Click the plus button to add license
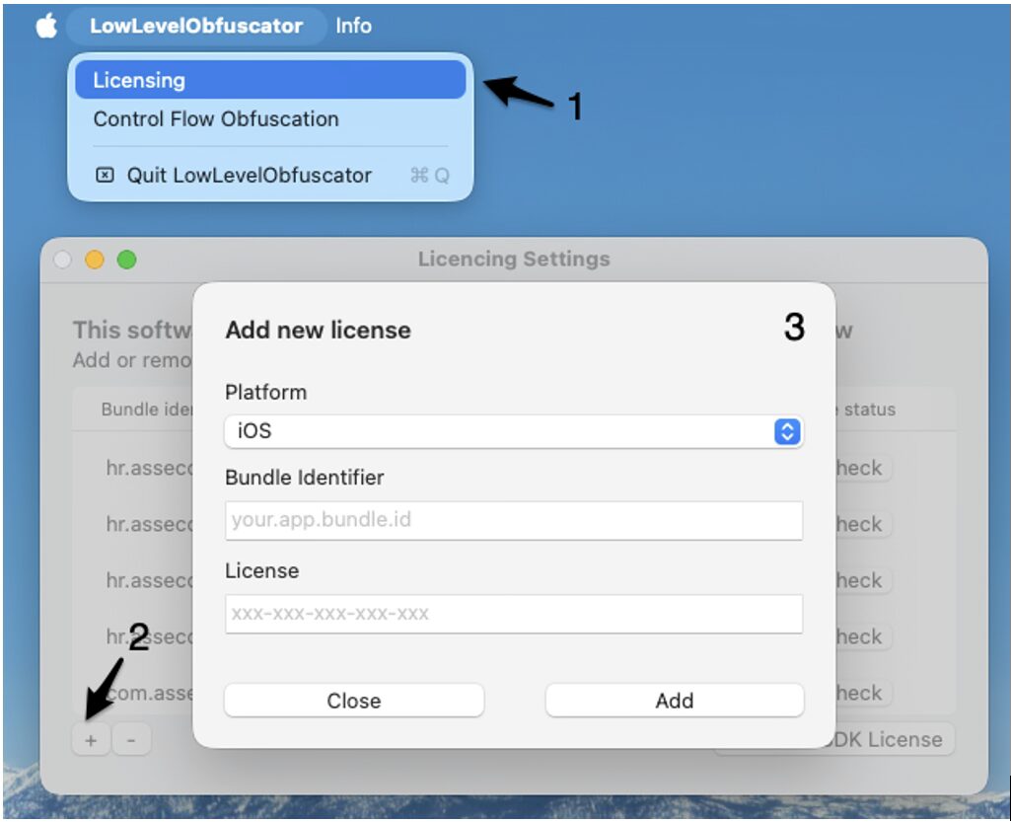 coord(91,740)
